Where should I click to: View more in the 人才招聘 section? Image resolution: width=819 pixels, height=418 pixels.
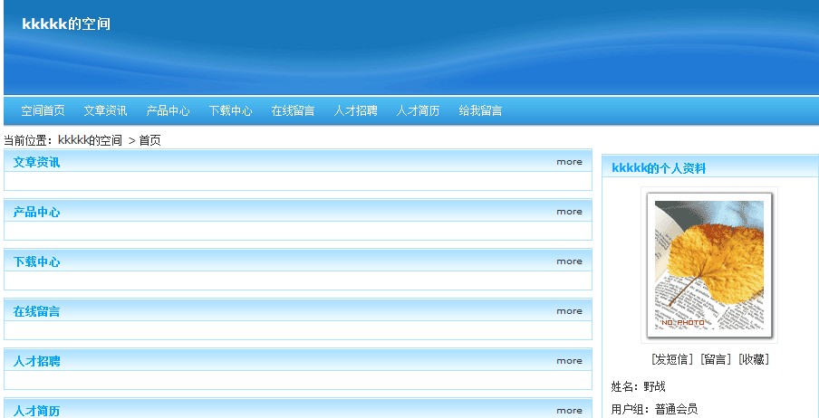pyautogui.click(x=569, y=361)
